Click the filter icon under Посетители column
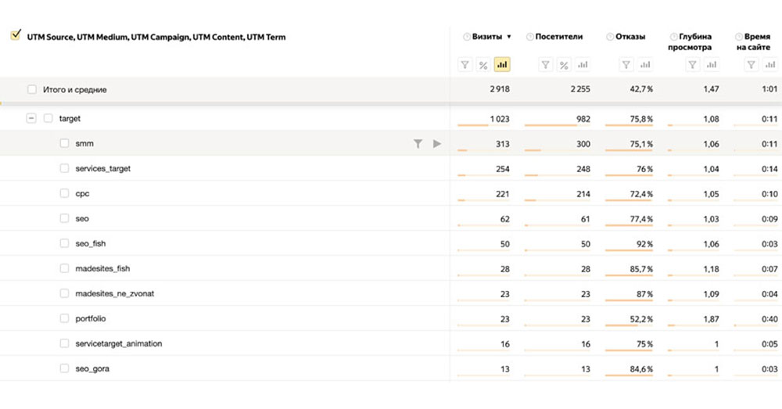782x409 pixels. point(545,65)
